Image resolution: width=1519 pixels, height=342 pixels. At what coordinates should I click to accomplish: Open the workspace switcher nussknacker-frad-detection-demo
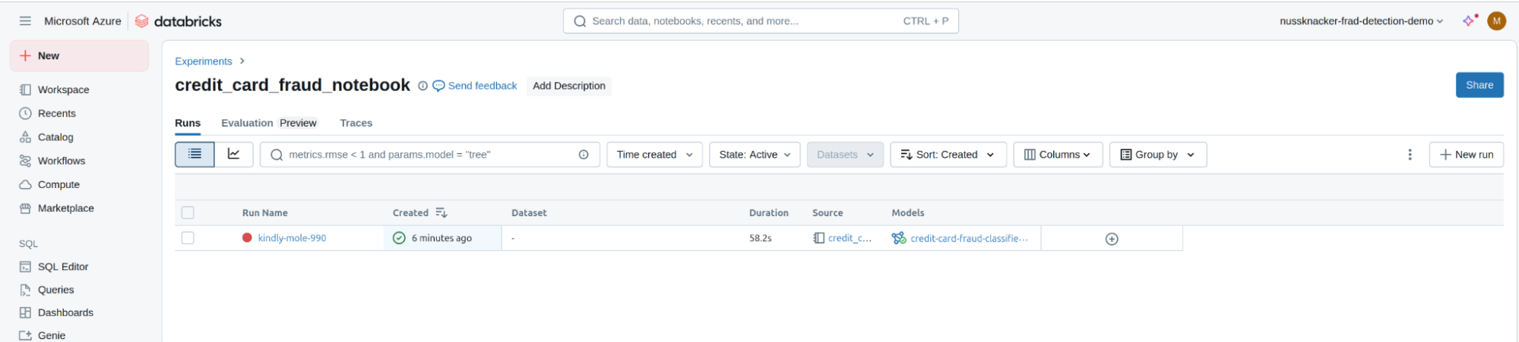click(1361, 21)
